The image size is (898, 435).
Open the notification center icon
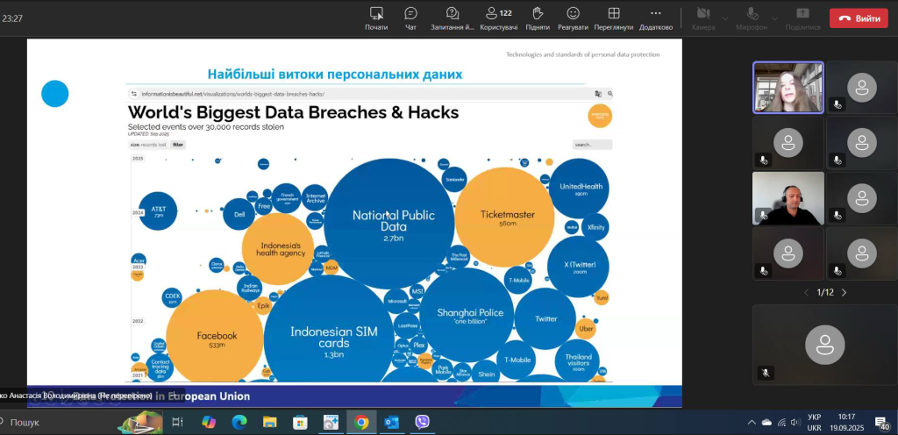[x=882, y=423]
